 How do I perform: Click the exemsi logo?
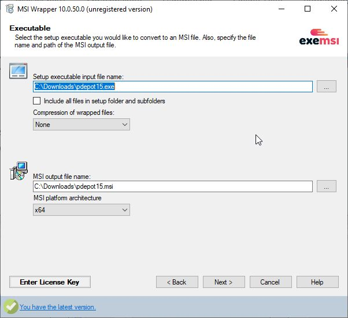point(319,37)
